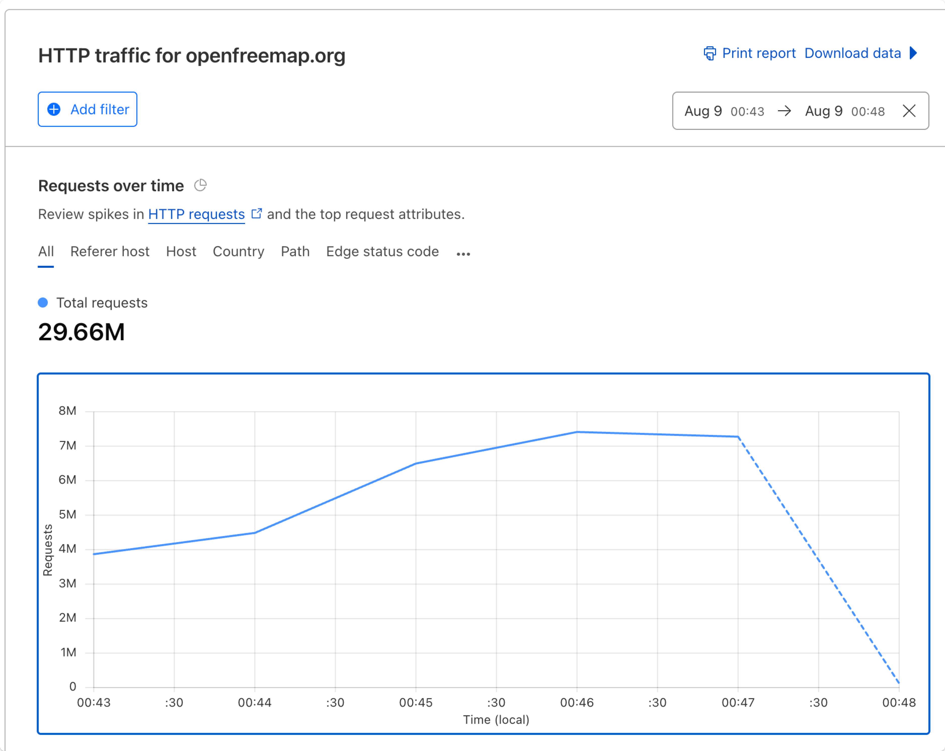Screen dimensions: 945x751
Task: Click the Add filter button
Action: [x=88, y=109]
